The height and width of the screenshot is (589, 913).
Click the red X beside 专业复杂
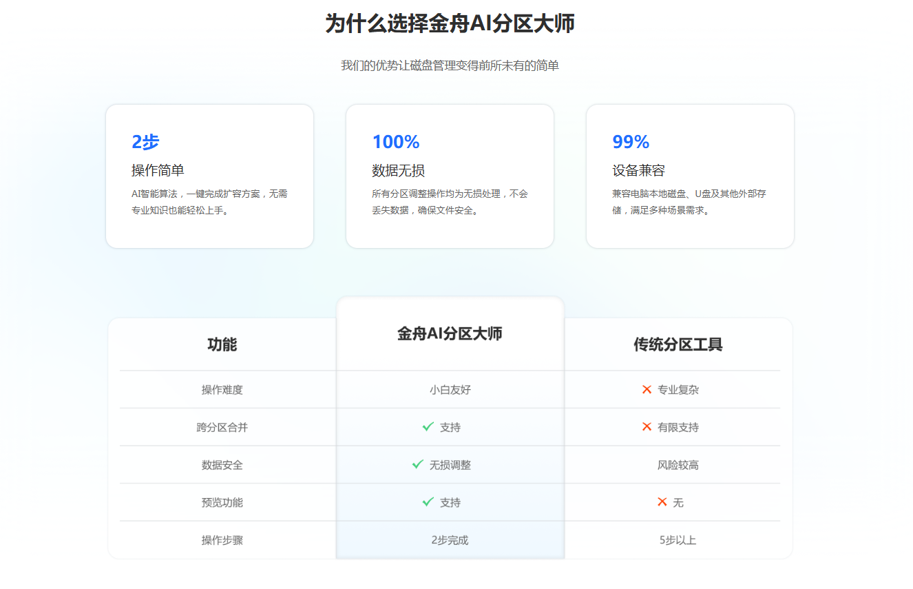click(647, 390)
